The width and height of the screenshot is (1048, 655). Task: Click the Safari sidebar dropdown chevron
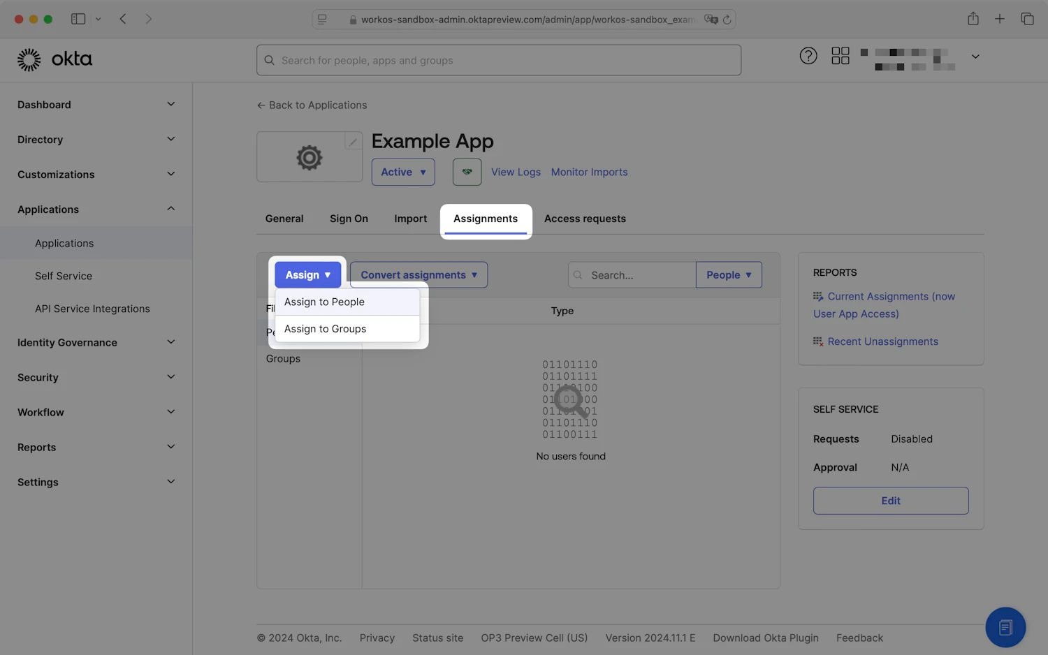98,19
